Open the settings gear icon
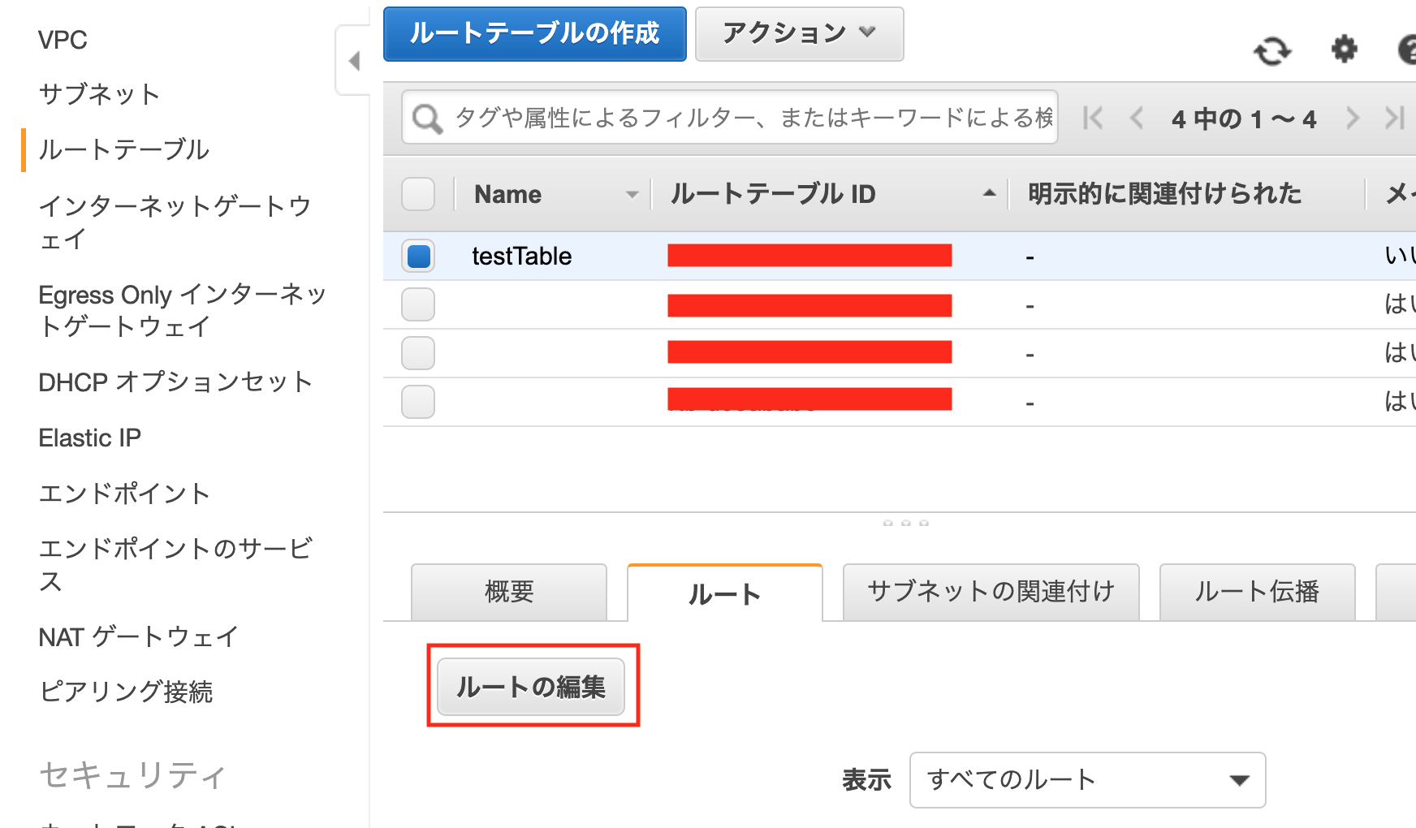Image resolution: width=1416 pixels, height=828 pixels. tap(1344, 50)
